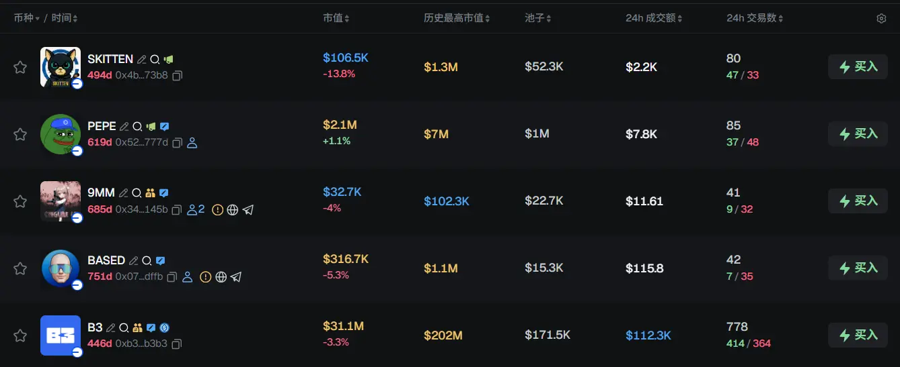Viewport: 900px width, 367px height.
Task: Open table settings gear icon
Action: [x=881, y=19]
